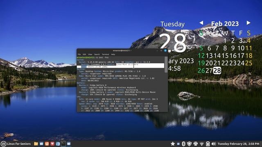Click the terminal window icon in the panel
Viewport: 262px width, 147px height.
click(x=63, y=144)
